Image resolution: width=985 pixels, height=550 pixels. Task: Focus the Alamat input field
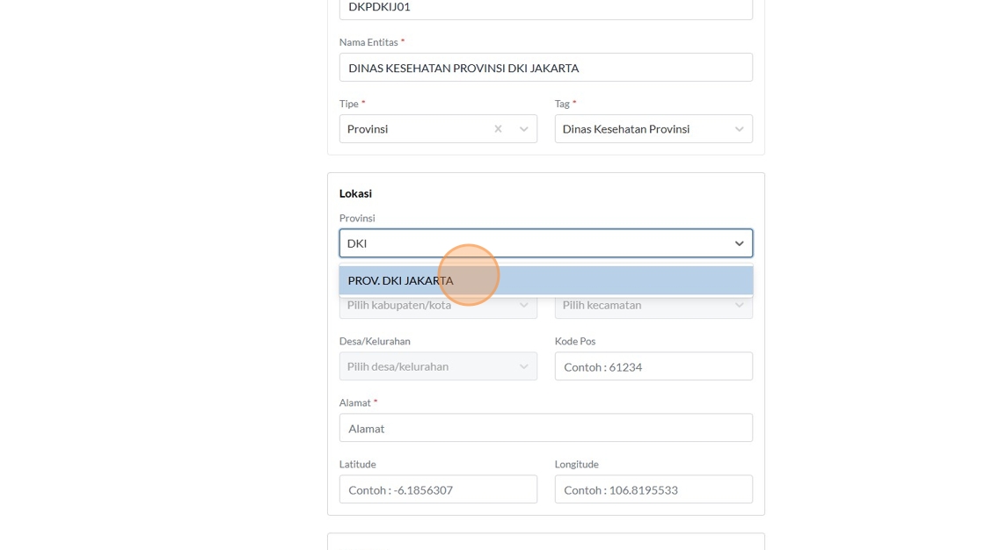(x=545, y=428)
